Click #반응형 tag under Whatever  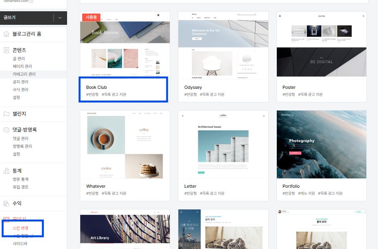coord(92,193)
